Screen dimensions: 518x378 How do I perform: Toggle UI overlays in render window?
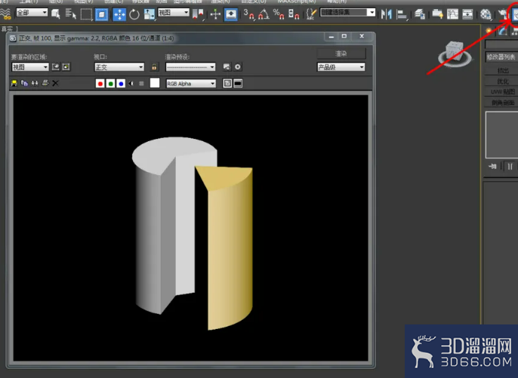tap(227, 83)
